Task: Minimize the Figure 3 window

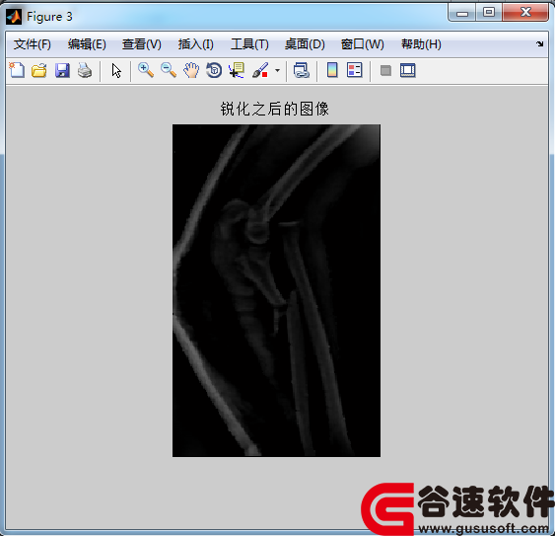Action: click(x=462, y=13)
